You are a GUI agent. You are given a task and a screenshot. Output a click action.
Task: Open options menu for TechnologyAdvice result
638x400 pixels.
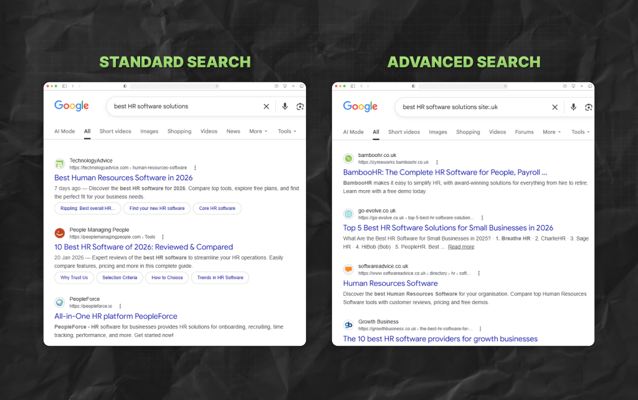[195, 168]
